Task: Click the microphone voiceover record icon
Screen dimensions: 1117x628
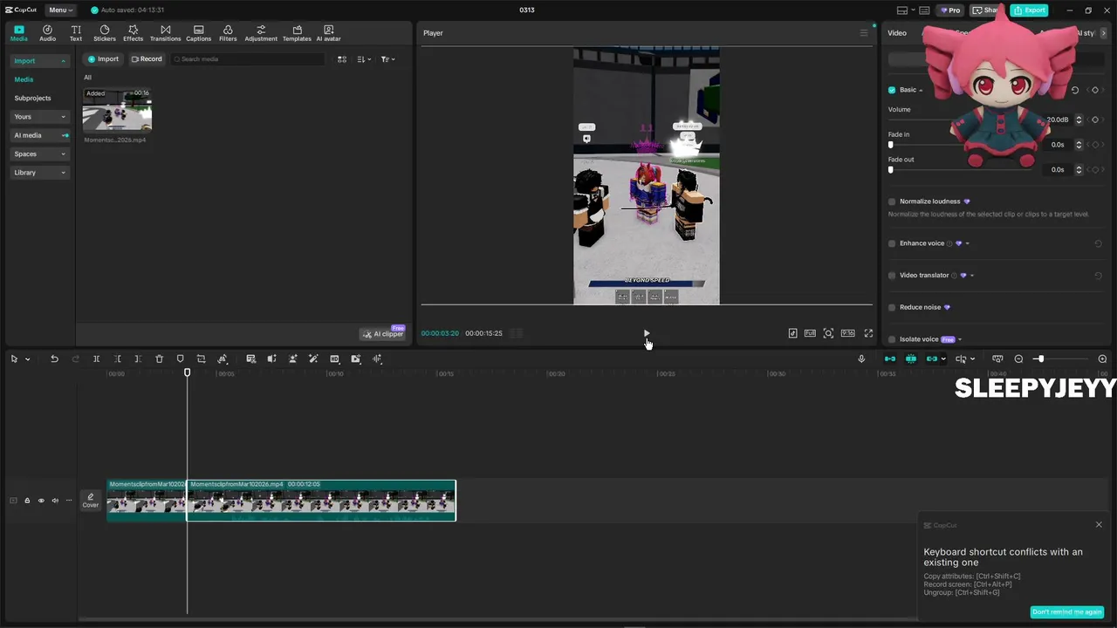Action: (x=861, y=358)
